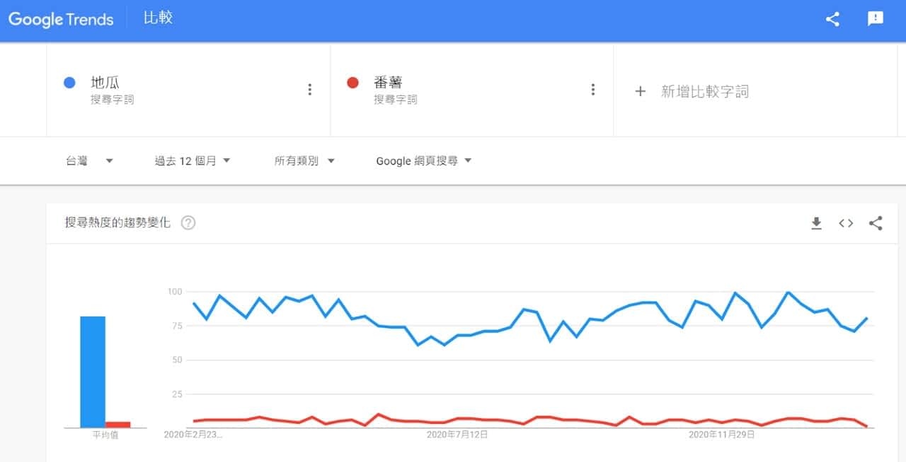Open the 地瓜 term options menu
This screenshot has width=906, height=462.
click(x=309, y=90)
